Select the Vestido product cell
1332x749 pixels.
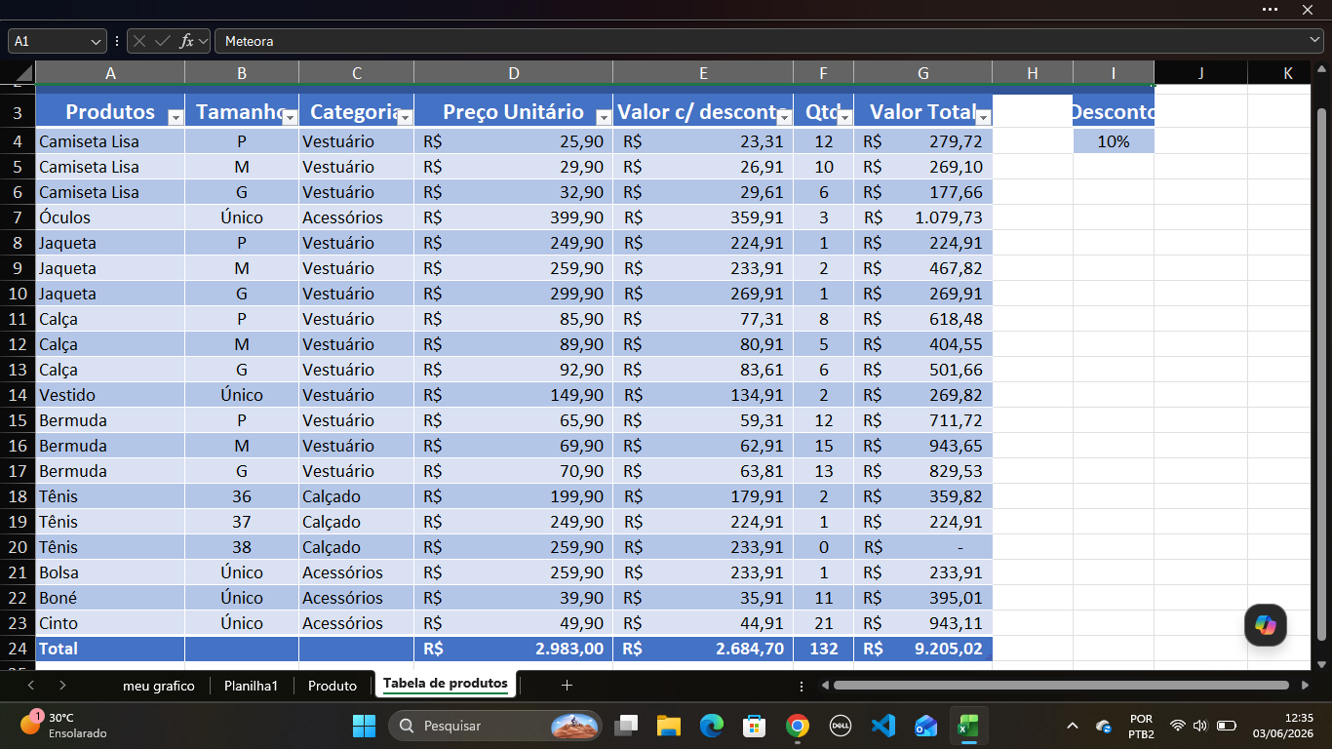coord(110,395)
